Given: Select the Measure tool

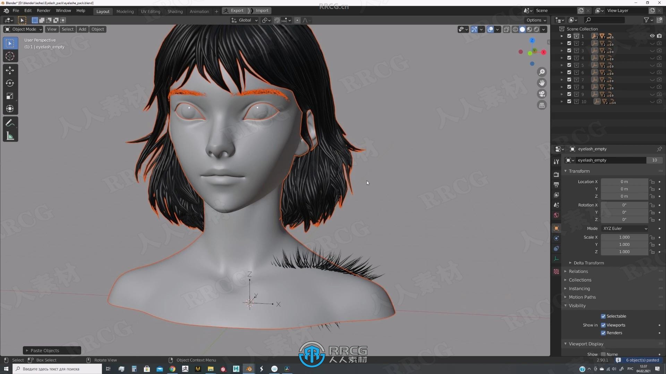Looking at the screenshot, I should pos(10,136).
